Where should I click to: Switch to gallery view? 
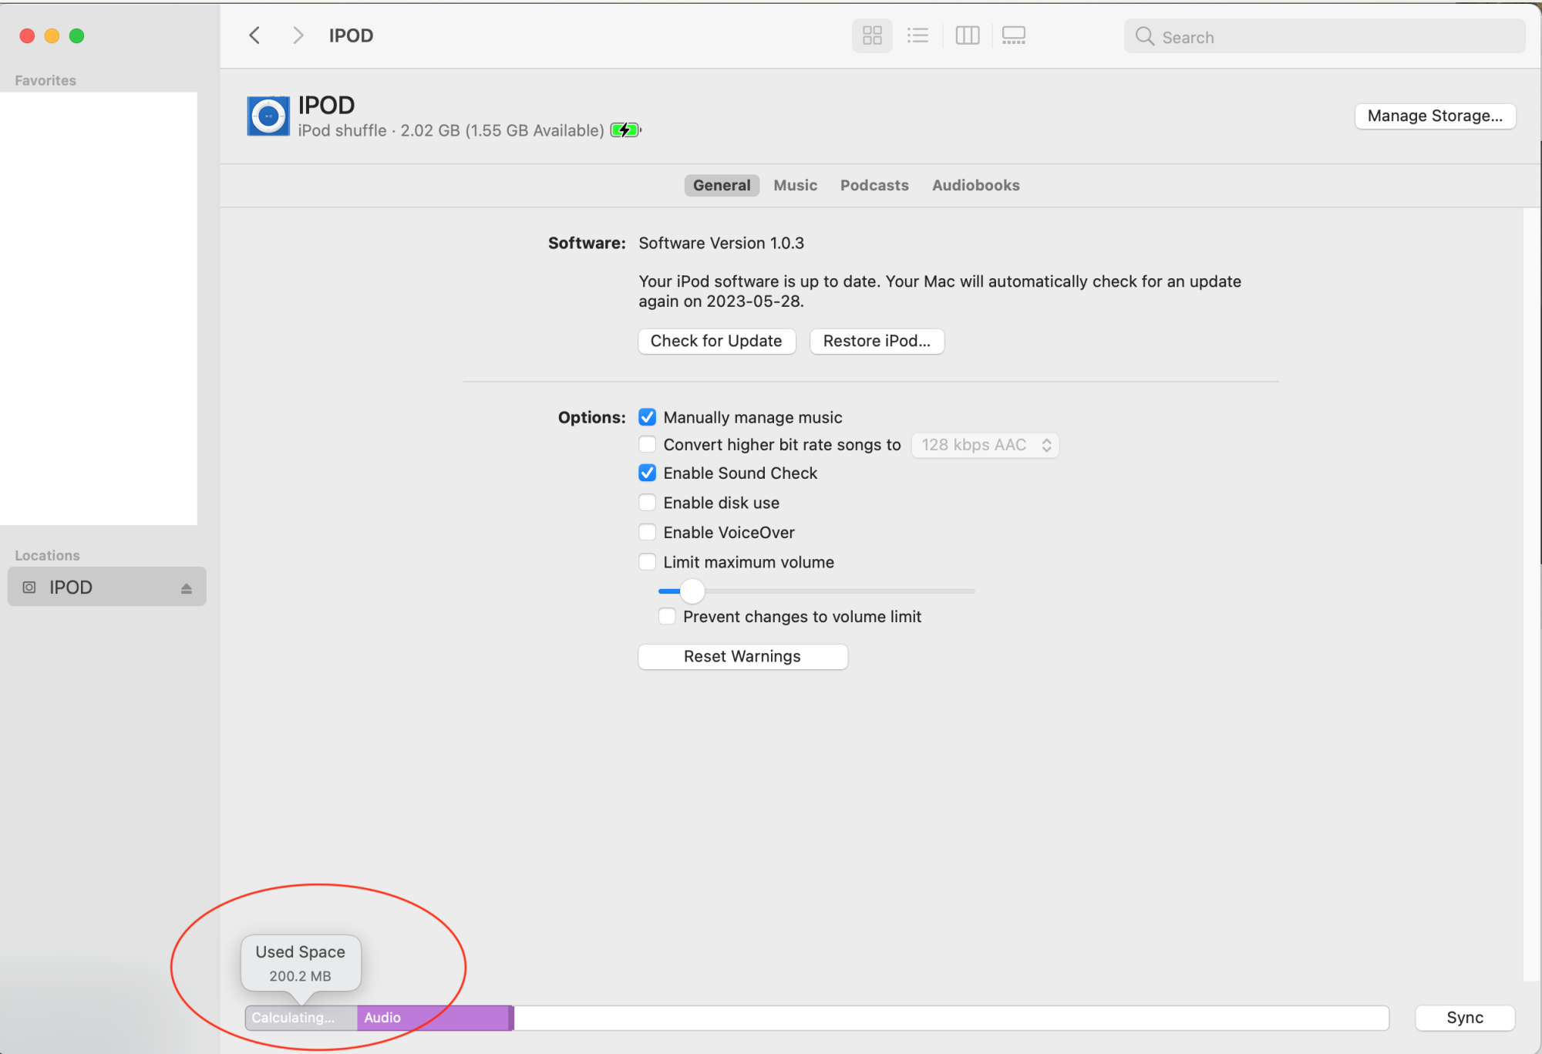click(1013, 35)
